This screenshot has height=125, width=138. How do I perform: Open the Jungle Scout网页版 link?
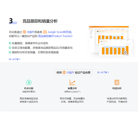60,32
